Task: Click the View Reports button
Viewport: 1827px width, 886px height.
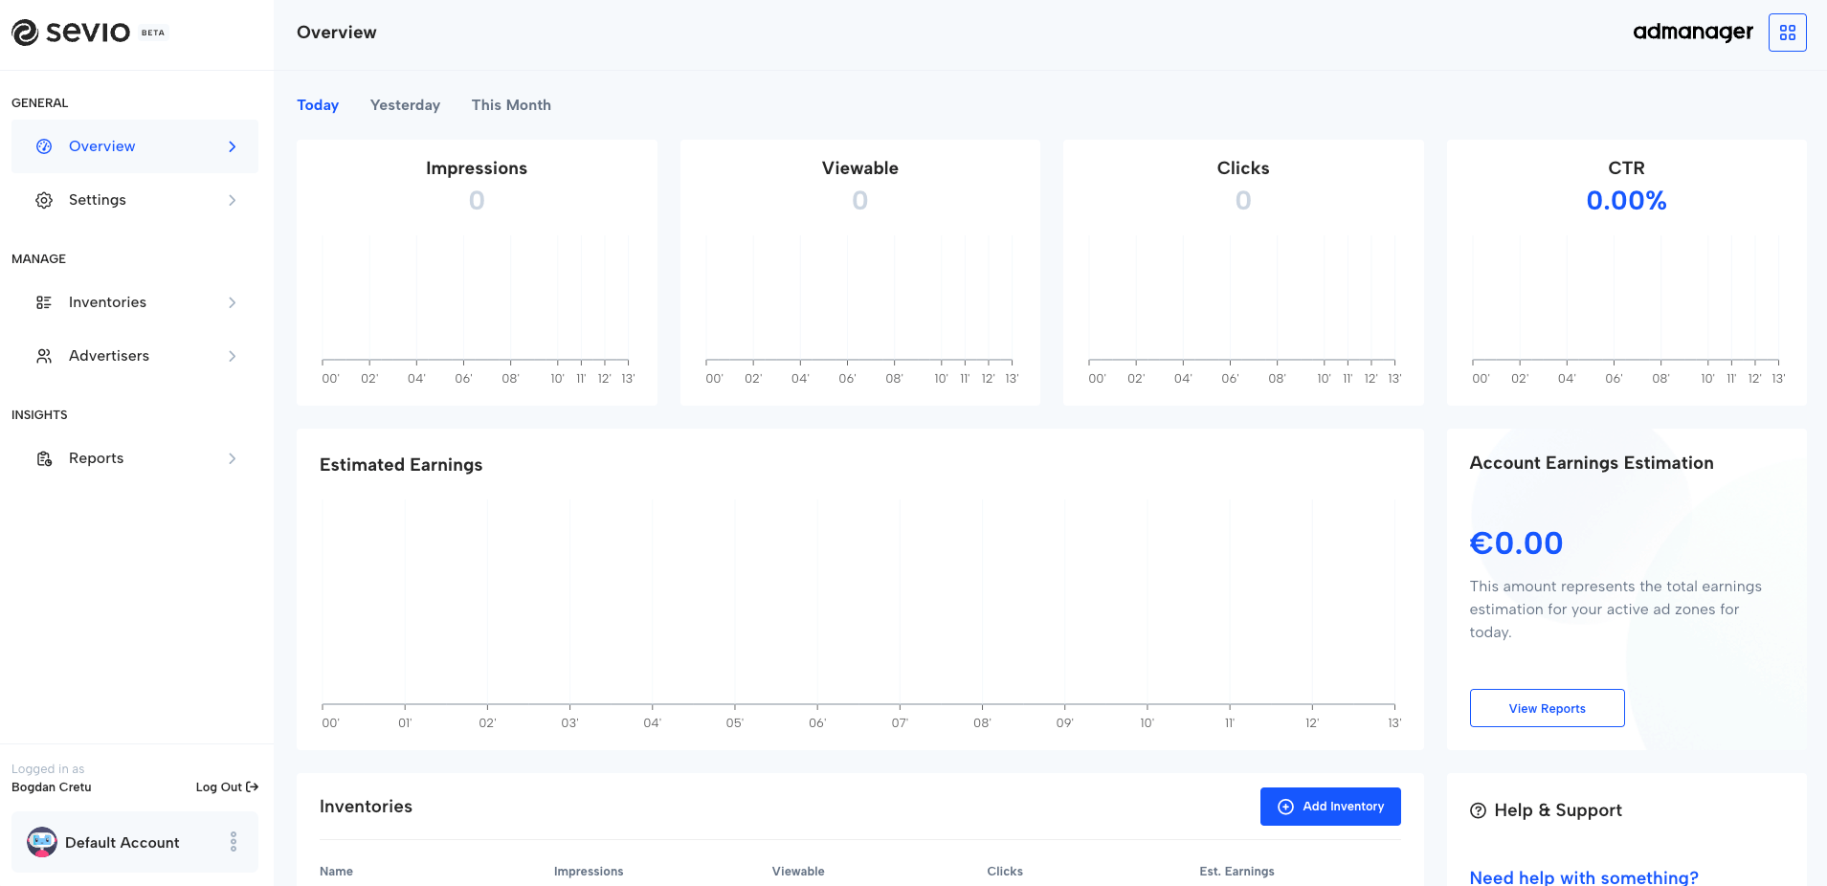Action: coord(1547,708)
